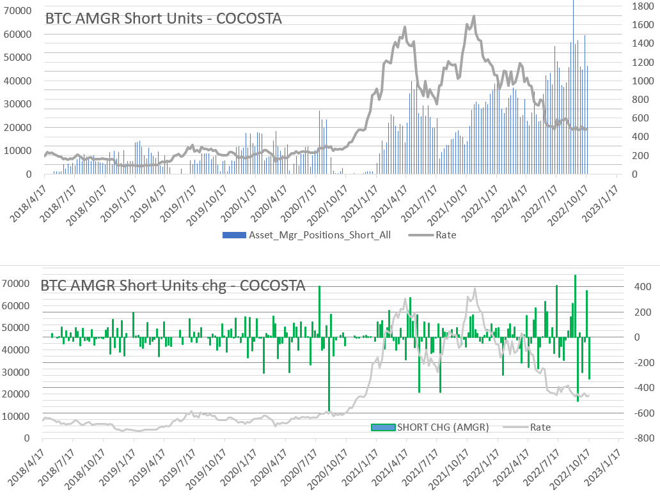
Task: Select the SHORT CHG (AMGR) legend color swatch
Action: tap(383, 427)
